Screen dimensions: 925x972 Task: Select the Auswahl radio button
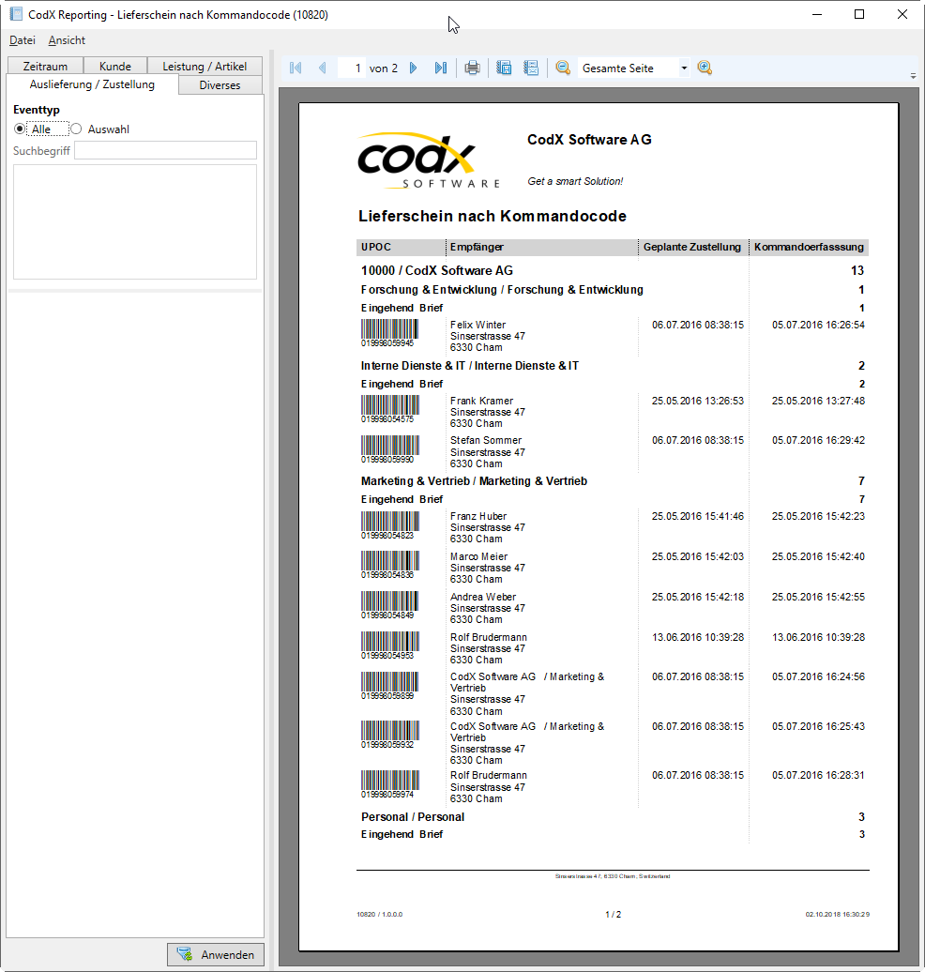pyautogui.click(x=76, y=129)
